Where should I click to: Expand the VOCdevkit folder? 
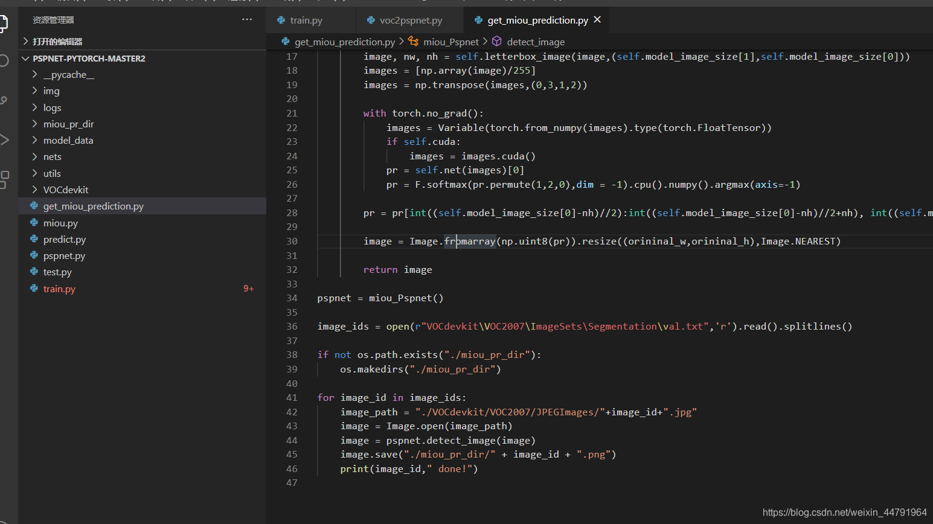point(34,190)
